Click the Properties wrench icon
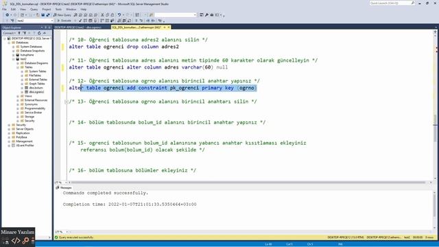This screenshot has height=247, width=439. 206,15
